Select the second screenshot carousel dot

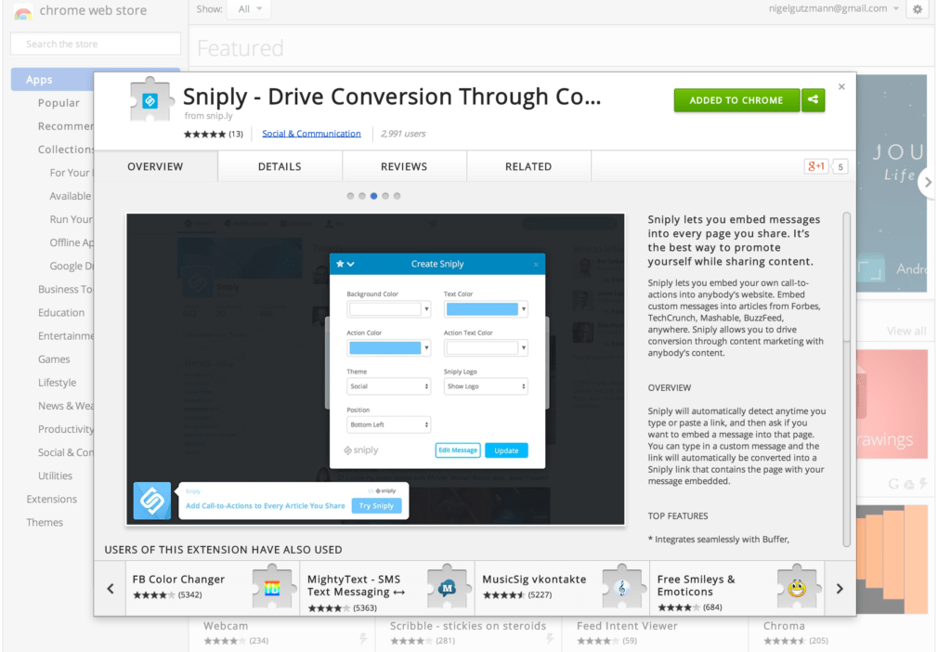coord(362,196)
